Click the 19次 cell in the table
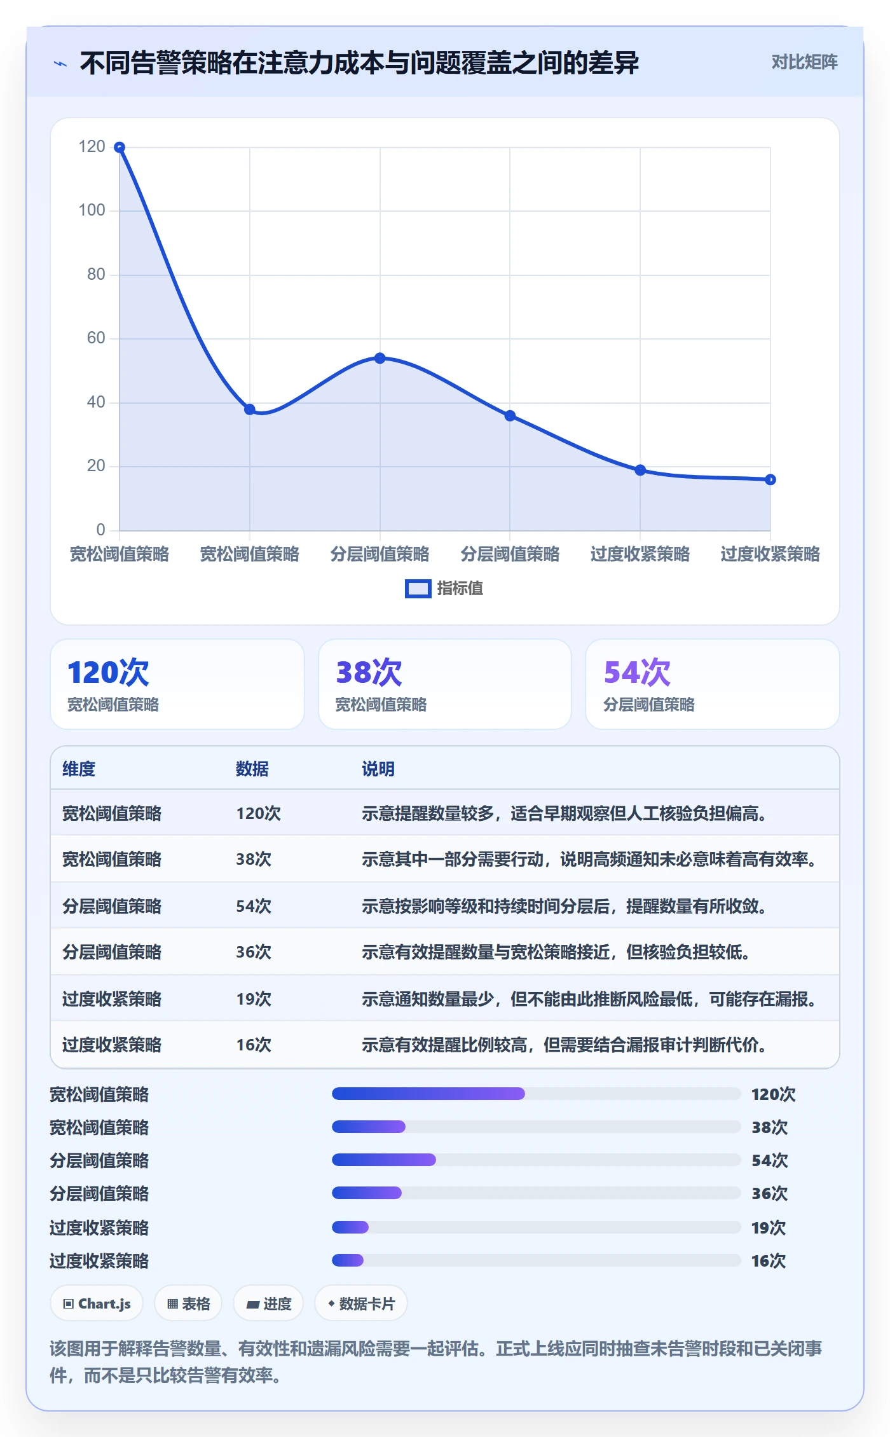Viewport: 890px width, 1437px height. tap(254, 999)
